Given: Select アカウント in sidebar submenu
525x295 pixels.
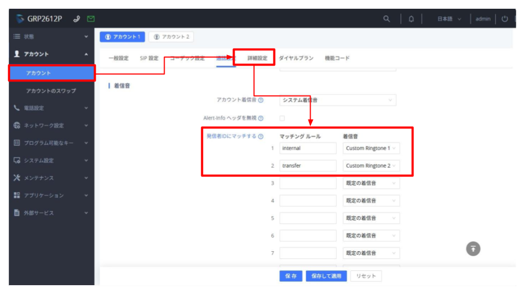Looking at the screenshot, I should 52,73.
